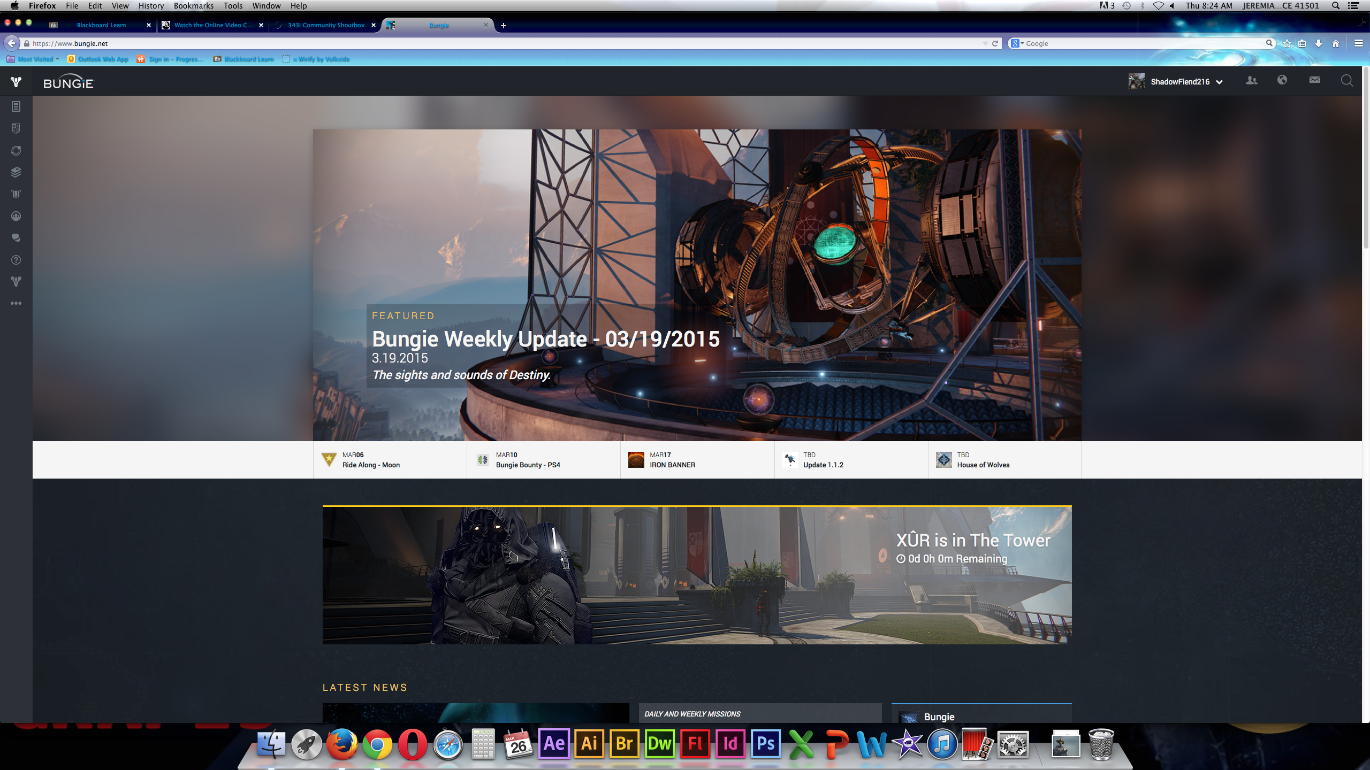Click the Destiny tricorn icon in sidebar top
1370x770 pixels.
click(x=16, y=82)
